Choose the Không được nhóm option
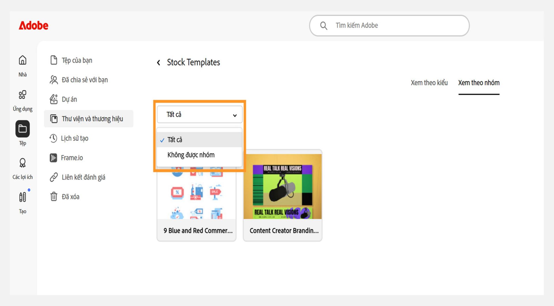The width and height of the screenshot is (554, 306). click(199, 155)
